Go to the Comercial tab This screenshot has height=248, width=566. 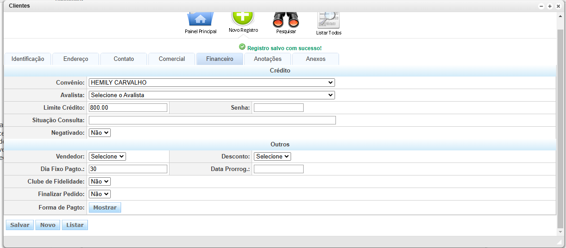pyautogui.click(x=172, y=59)
